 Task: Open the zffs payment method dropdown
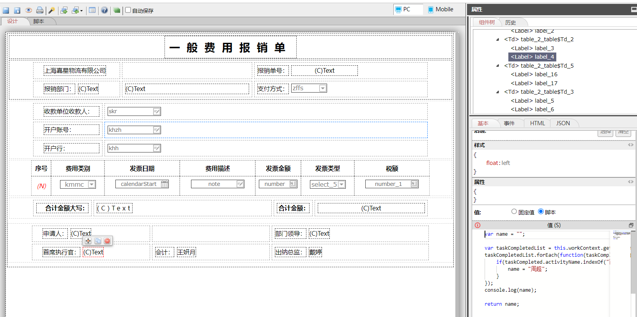click(322, 88)
